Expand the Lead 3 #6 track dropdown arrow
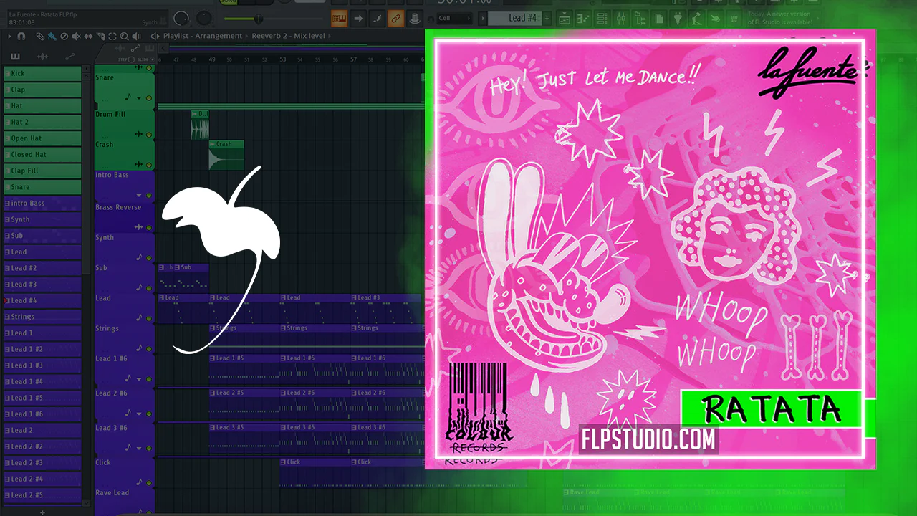Viewport: 917px width, 516px height. click(x=139, y=447)
